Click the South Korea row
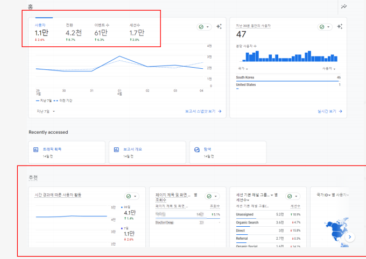The width and height of the screenshot is (366, 259). tap(288, 78)
